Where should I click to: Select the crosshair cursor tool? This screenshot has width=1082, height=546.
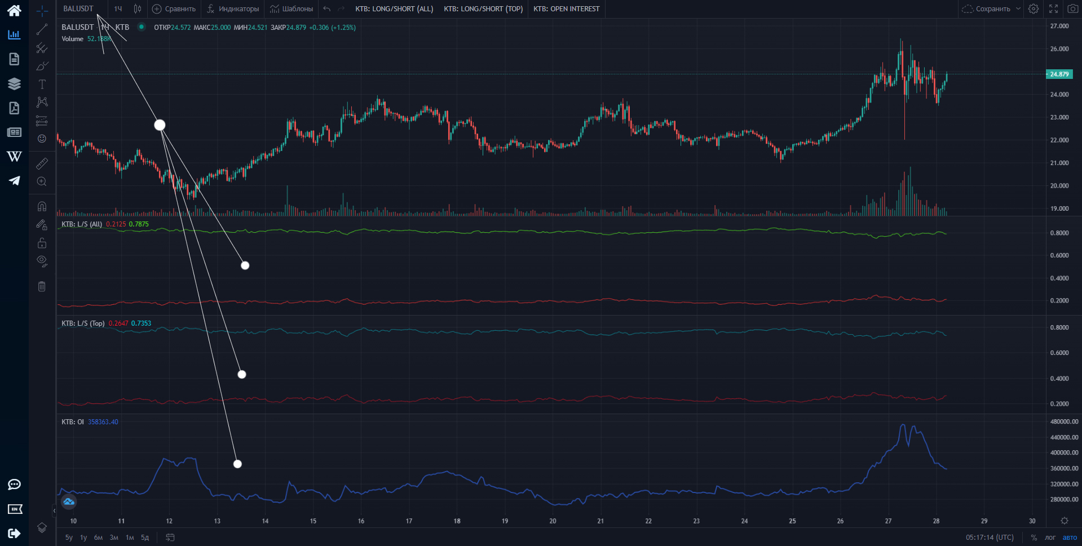coord(42,10)
